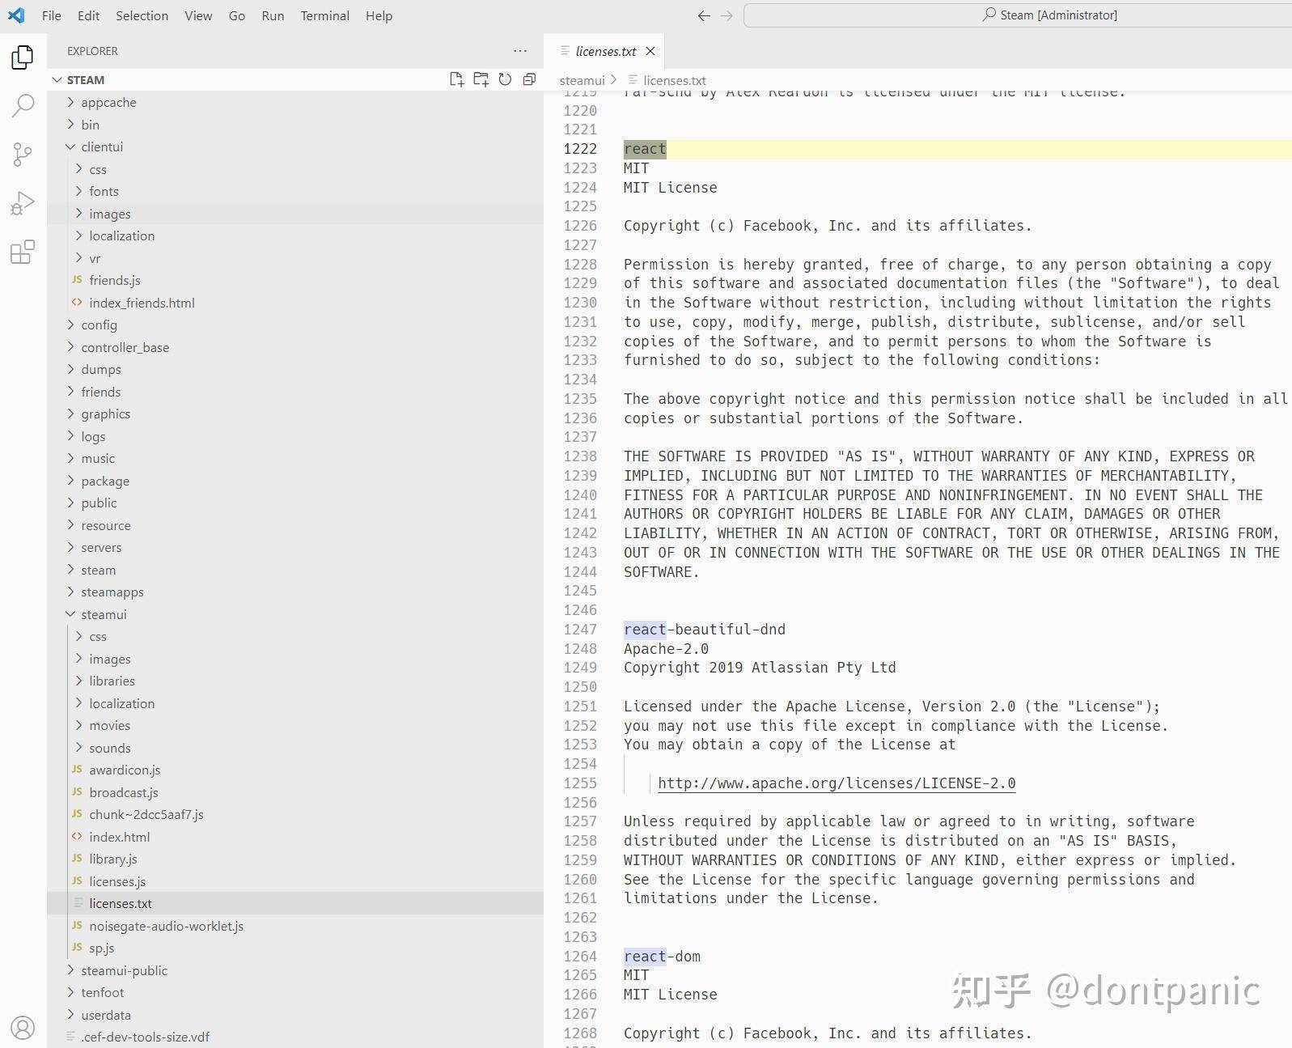Open index.html in steamui folder
Image resolution: width=1292 pixels, height=1048 pixels.
(119, 837)
